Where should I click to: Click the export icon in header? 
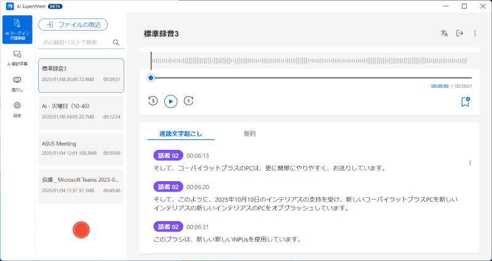pyautogui.click(x=459, y=33)
